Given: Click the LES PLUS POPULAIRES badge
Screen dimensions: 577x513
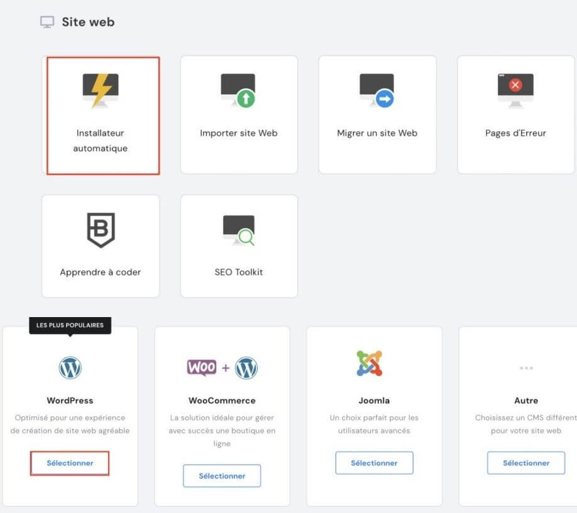Looking at the screenshot, I should point(70,325).
